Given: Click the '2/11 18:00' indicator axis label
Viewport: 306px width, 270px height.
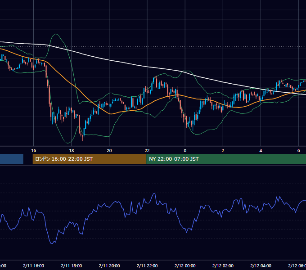Looking at the screenshot, I should click(x=72, y=265).
